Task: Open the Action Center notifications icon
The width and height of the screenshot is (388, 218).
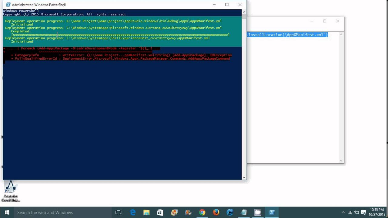Action: coord(363,213)
